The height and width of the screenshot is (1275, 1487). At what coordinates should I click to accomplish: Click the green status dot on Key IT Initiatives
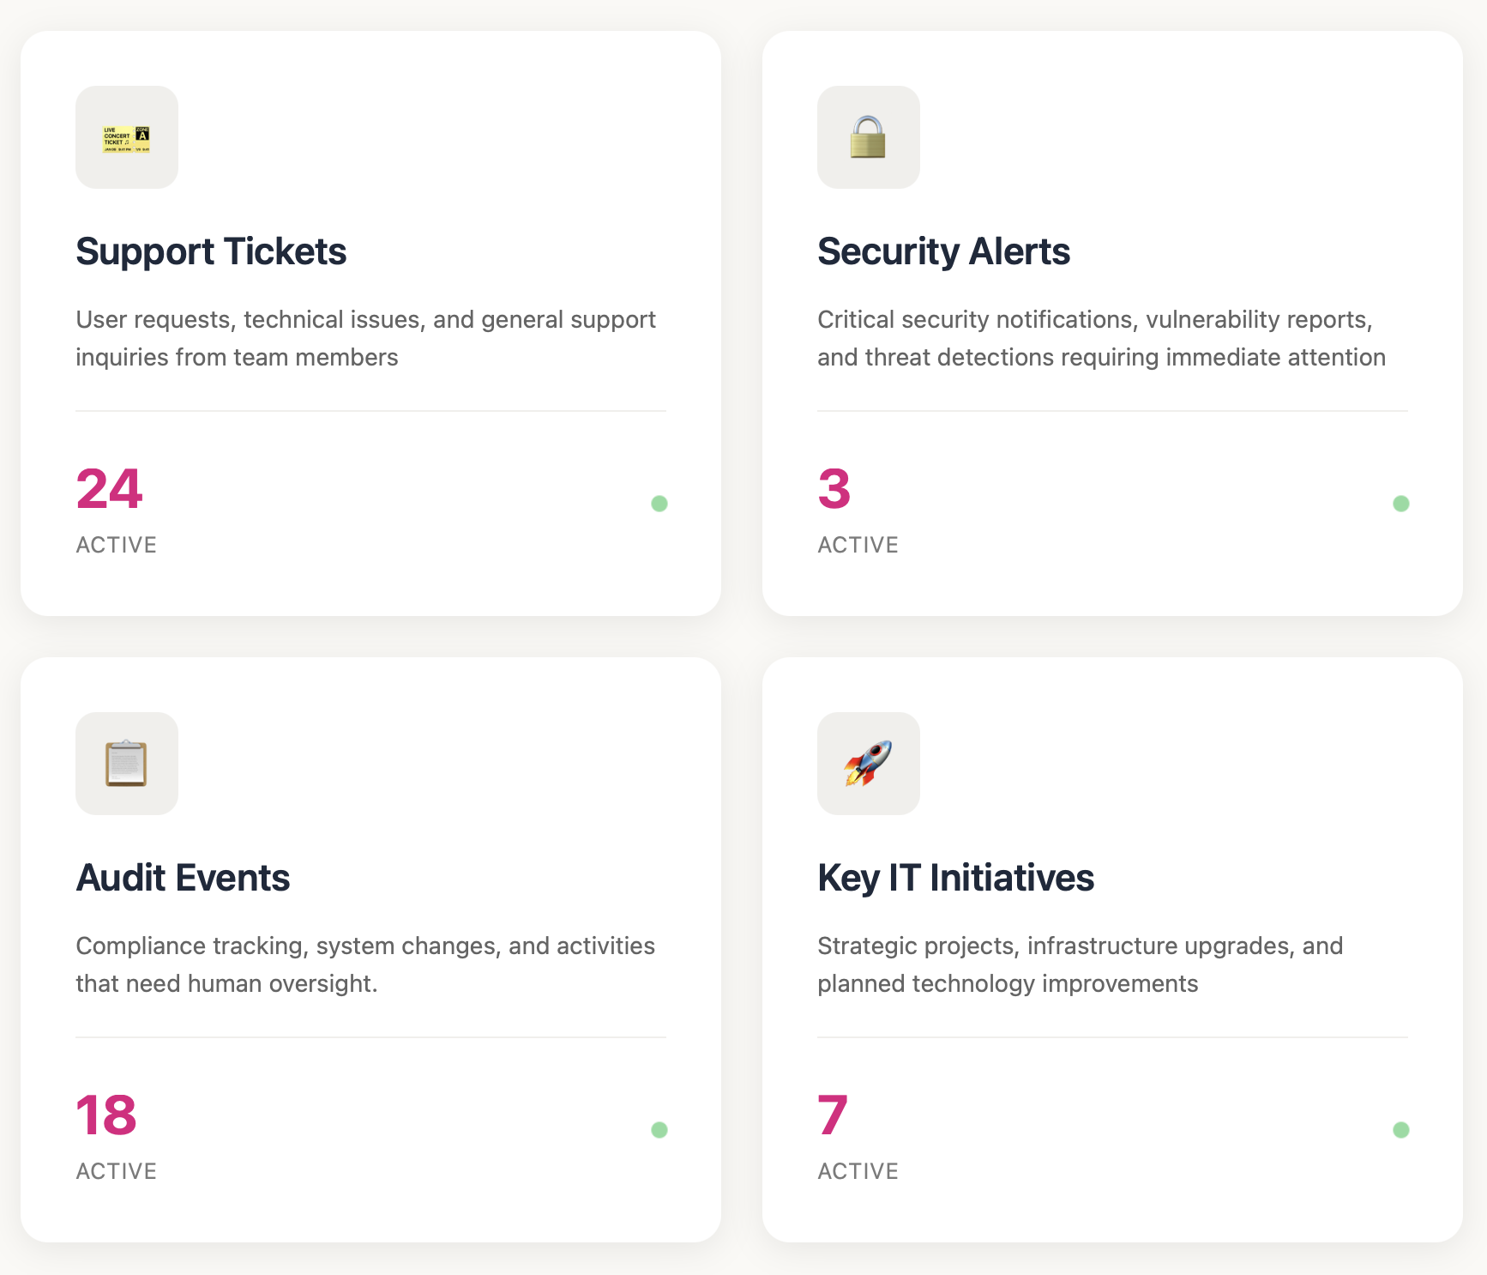tap(1401, 1130)
